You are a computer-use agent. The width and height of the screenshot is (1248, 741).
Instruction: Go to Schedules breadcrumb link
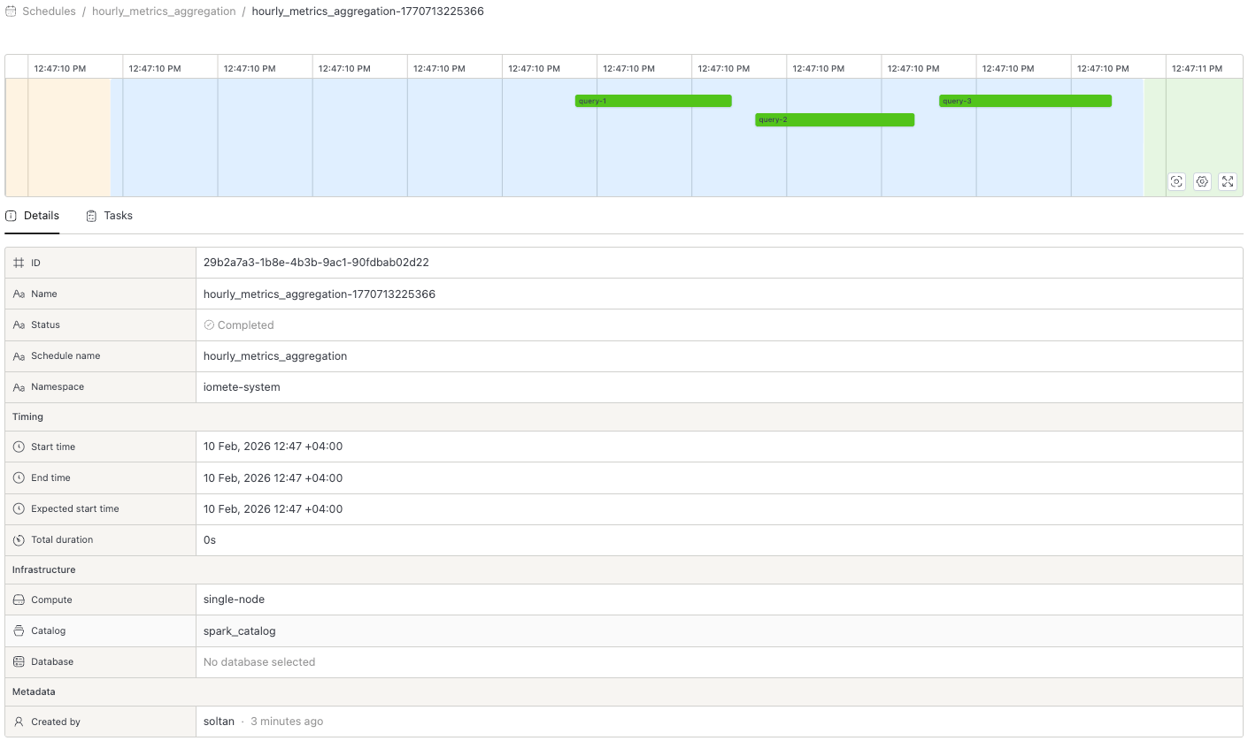tap(49, 11)
